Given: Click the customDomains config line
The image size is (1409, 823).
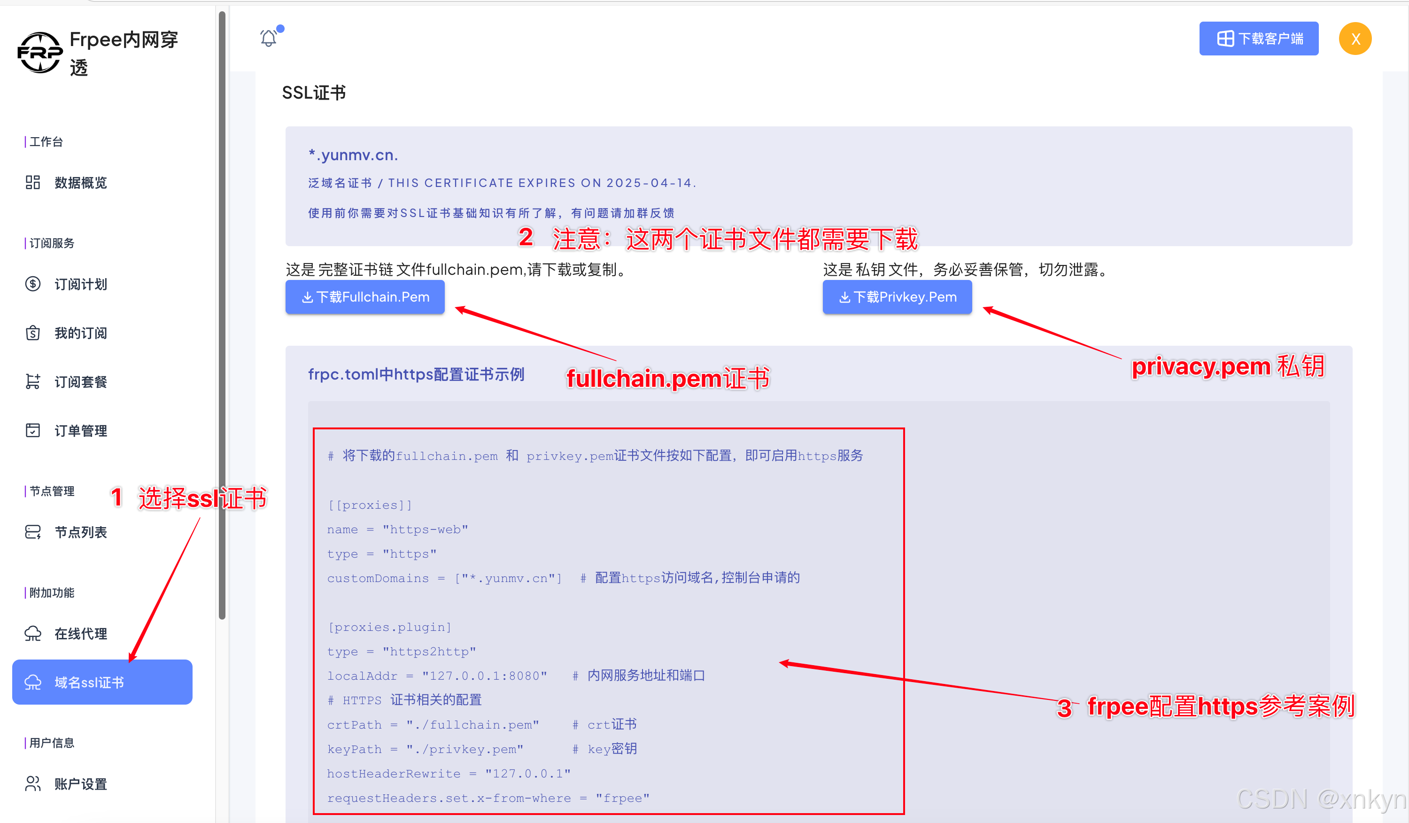Looking at the screenshot, I should [563, 578].
